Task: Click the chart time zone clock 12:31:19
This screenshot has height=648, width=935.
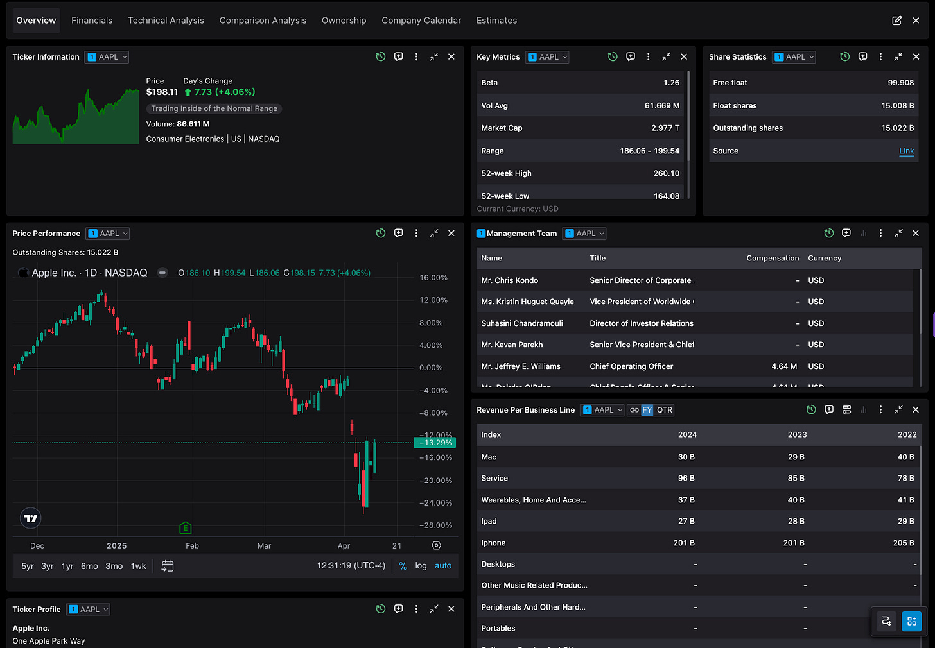Action: pyautogui.click(x=351, y=566)
